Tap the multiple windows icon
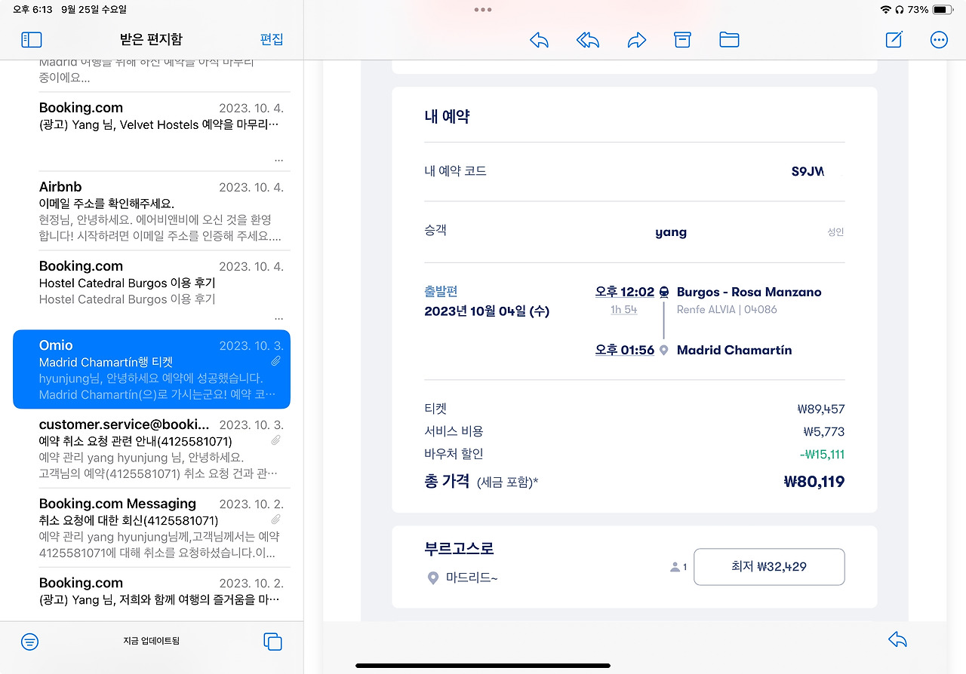 coord(272,642)
